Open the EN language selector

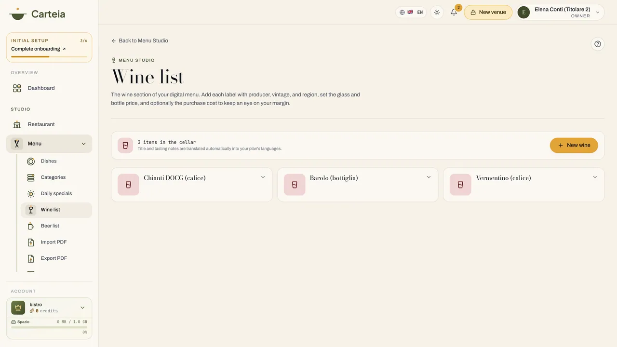[411, 12]
